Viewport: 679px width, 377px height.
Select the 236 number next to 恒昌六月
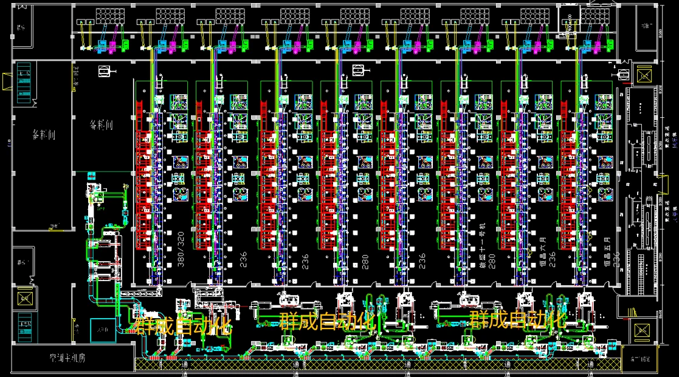(552, 259)
